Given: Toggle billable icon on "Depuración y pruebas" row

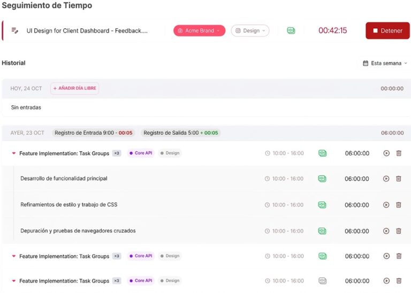Looking at the screenshot, I should click(322, 231).
